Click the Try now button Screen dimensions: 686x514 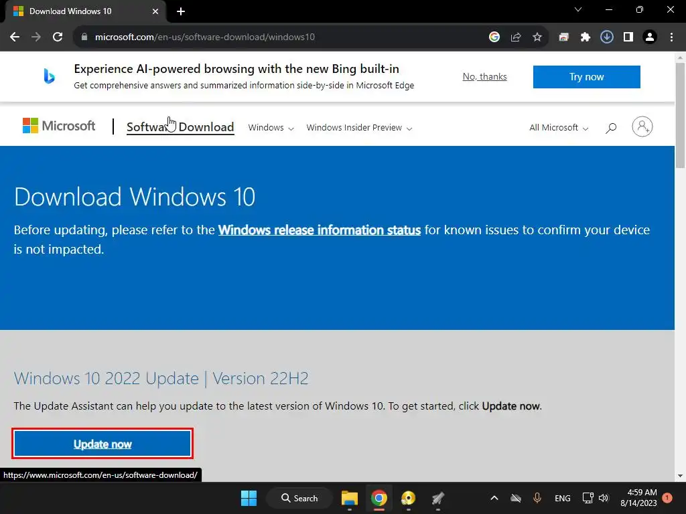point(586,77)
